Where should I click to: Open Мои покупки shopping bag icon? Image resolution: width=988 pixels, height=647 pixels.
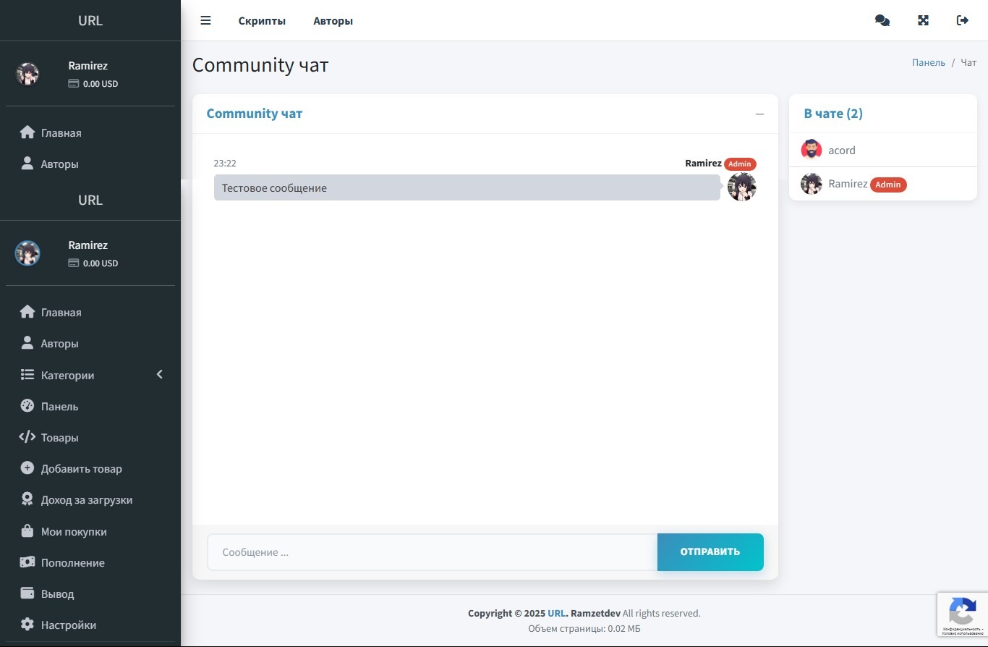tap(27, 531)
